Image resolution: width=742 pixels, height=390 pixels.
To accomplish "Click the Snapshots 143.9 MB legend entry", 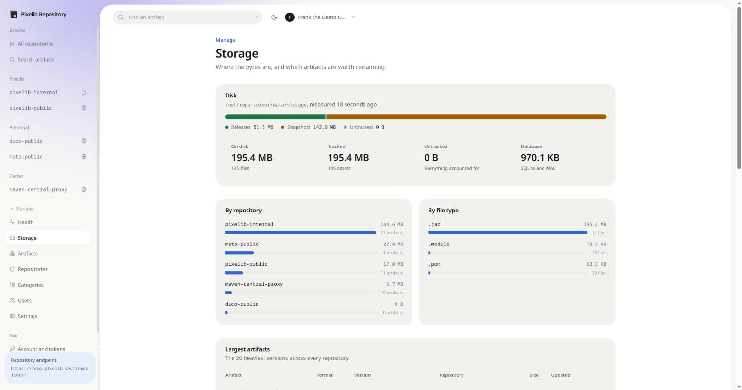I will 309,127.
